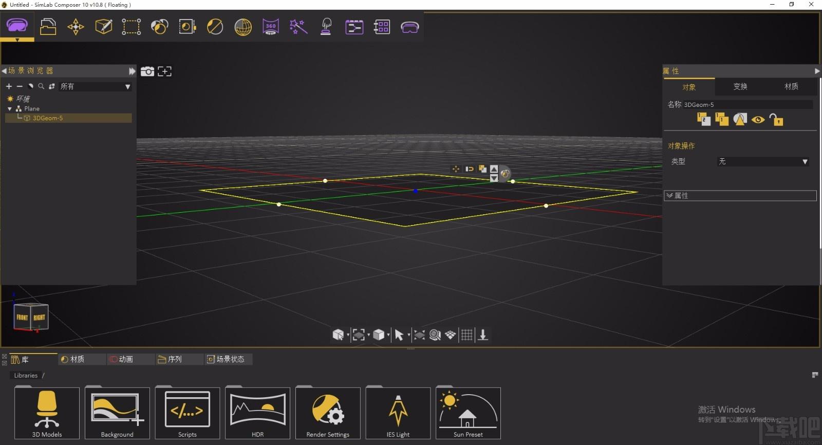Click the move gizmo icon above object

click(x=456, y=169)
